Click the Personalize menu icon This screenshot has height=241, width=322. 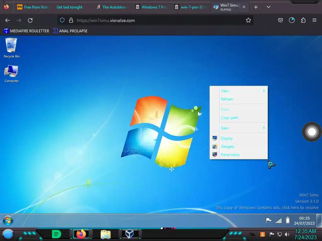[215, 154]
